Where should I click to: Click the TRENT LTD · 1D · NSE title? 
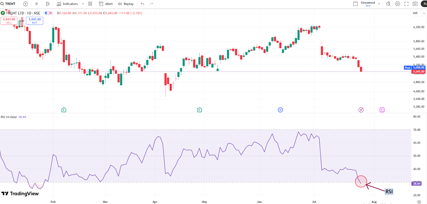(x=23, y=13)
